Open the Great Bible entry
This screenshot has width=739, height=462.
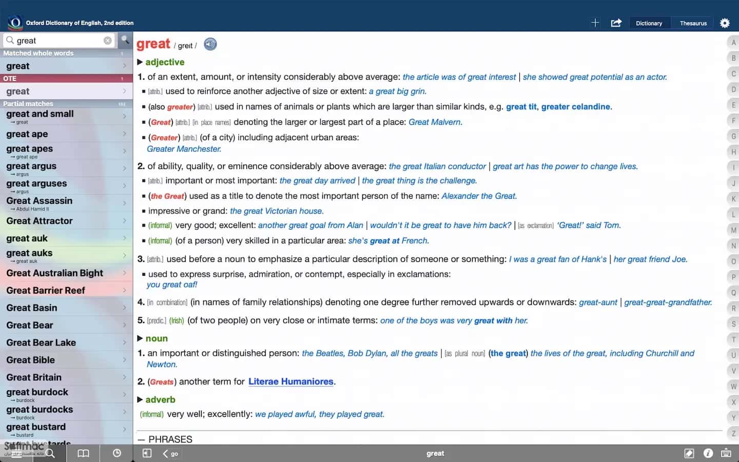click(x=66, y=360)
